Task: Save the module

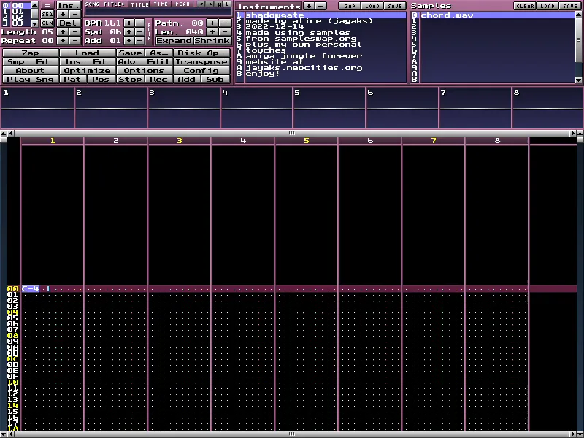Action: pyautogui.click(x=131, y=53)
